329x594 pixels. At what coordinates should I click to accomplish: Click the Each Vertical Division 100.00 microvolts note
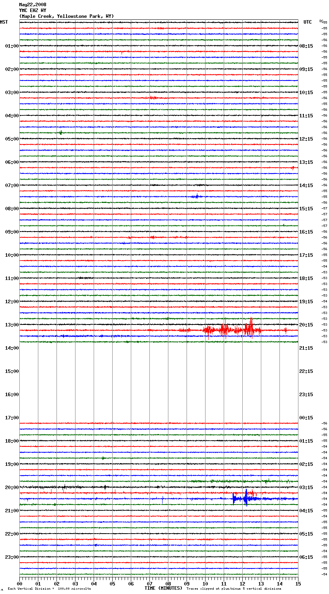tap(49, 589)
